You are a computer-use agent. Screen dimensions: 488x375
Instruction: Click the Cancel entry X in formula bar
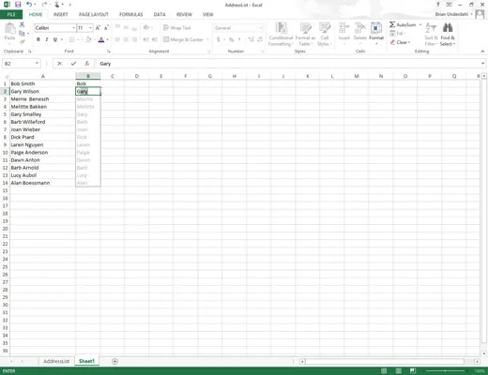[59, 64]
